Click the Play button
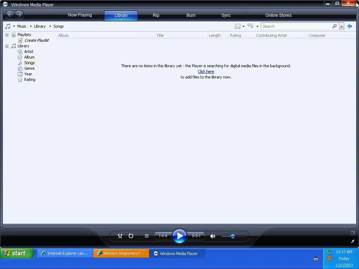This screenshot has width=359, height=269. [179, 236]
